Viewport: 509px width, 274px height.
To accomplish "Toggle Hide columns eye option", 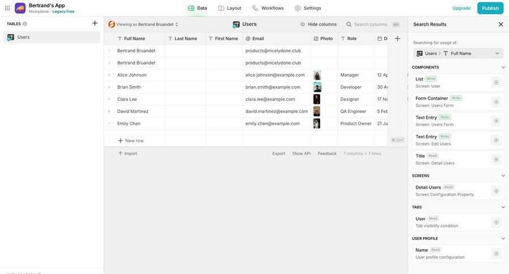I will click(318, 24).
